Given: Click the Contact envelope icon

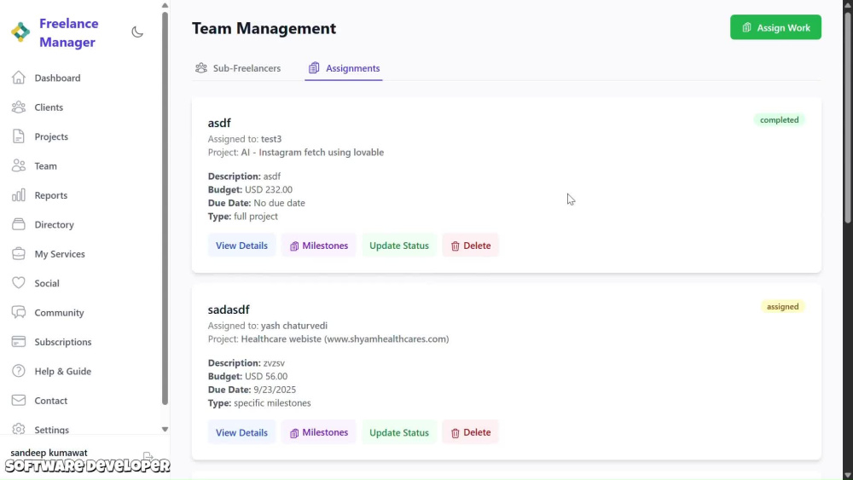Looking at the screenshot, I should 19,401.
